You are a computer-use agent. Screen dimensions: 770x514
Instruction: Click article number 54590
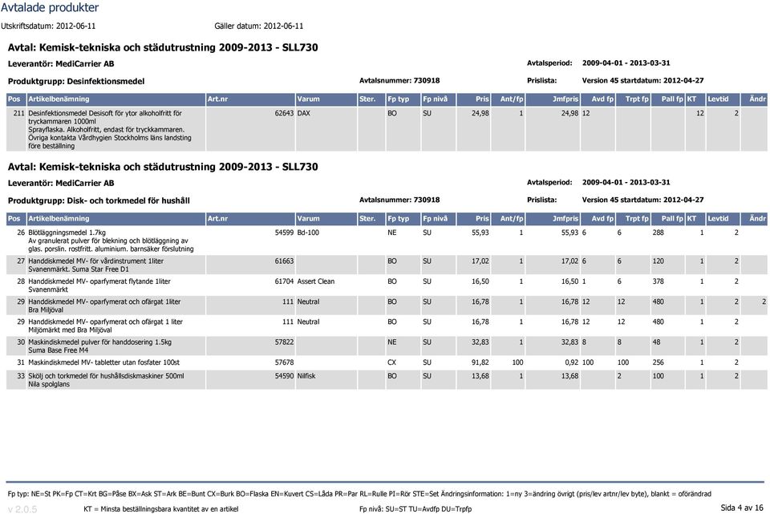[284, 376]
